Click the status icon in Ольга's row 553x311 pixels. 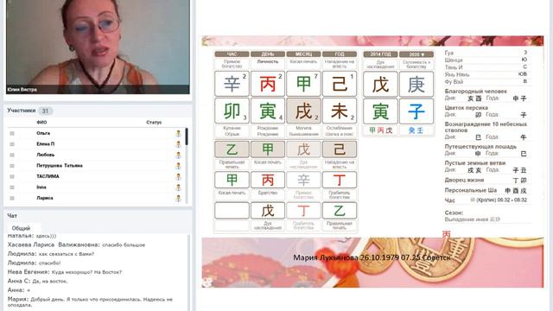178,133
